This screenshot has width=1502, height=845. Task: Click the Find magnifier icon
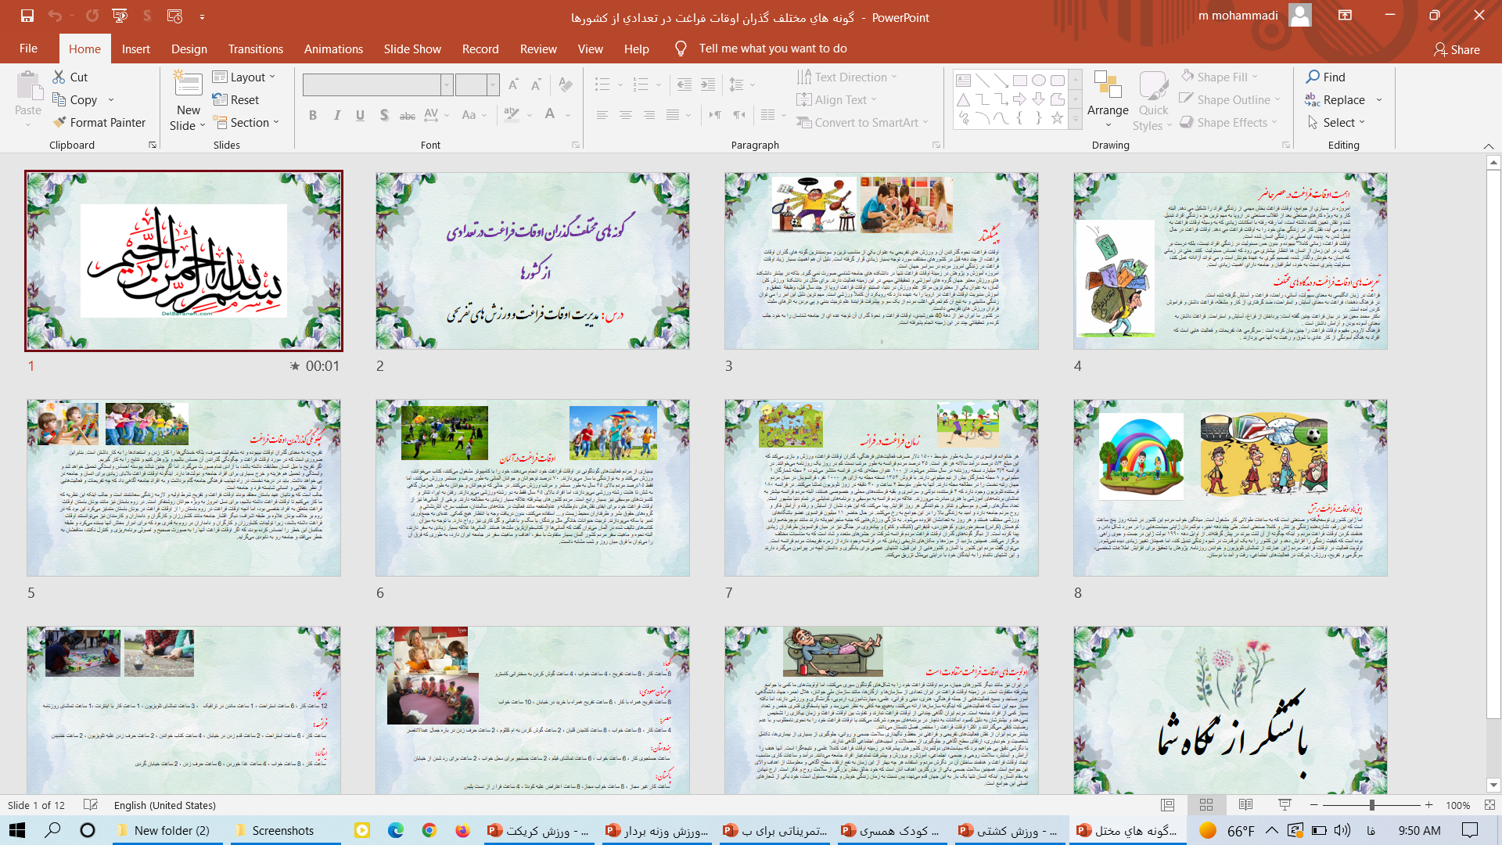tap(1313, 77)
